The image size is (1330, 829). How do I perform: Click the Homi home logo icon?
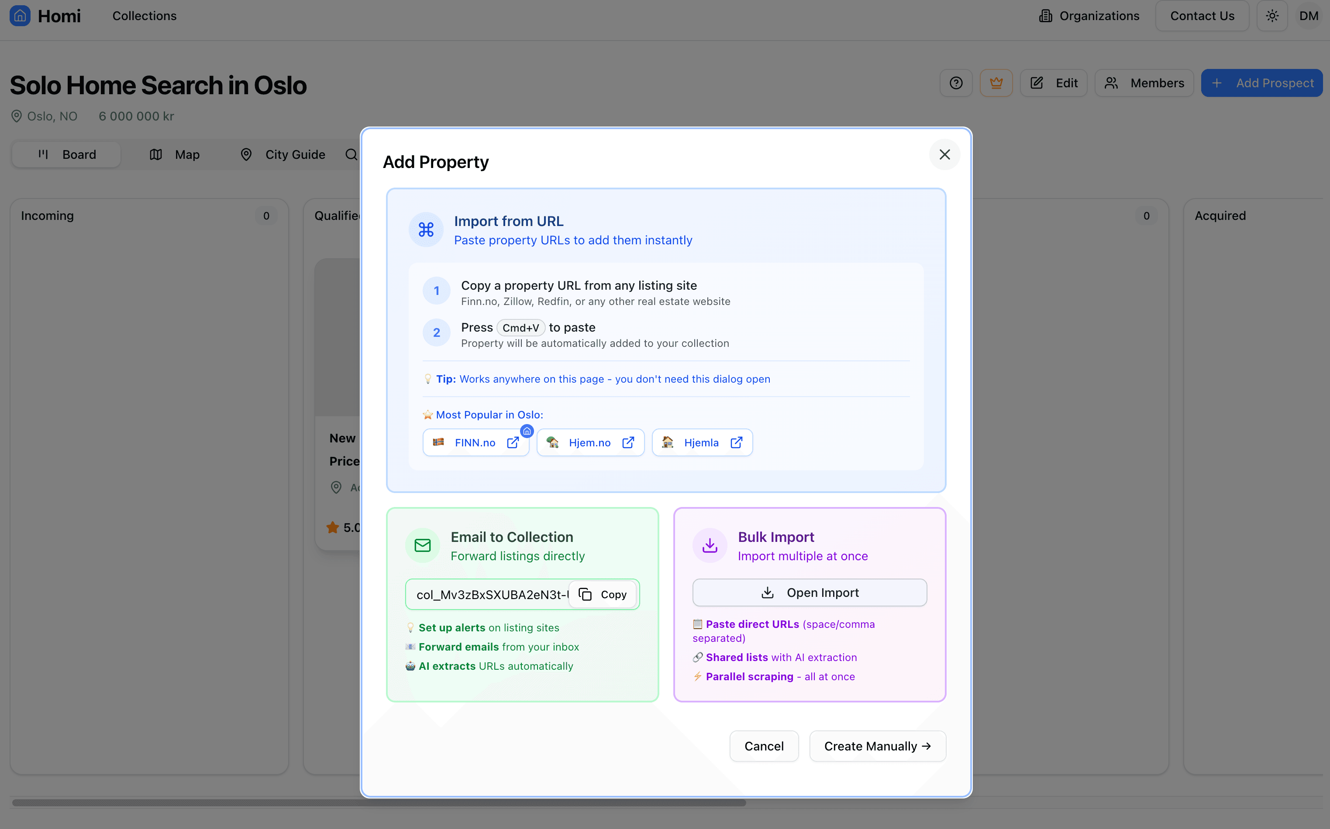pos(20,15)
